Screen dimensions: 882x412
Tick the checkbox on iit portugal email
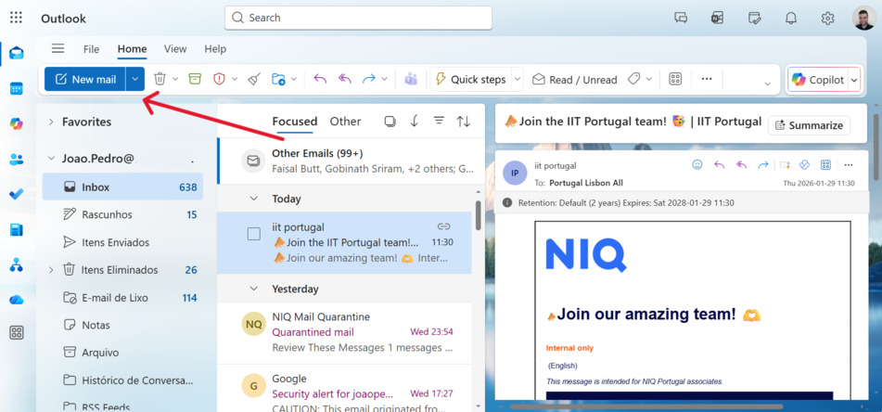[x=254, y=234]
